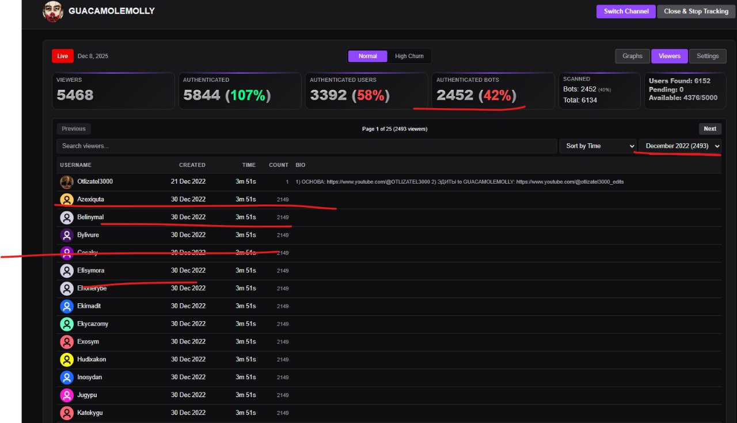Viewport: 737px width, 423px height.
Task: Click Katekygu's avatar icon
Action: 67,414
